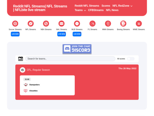Click the 21:00 kickoff time badge
Viewport: 154px width, 116px height.
click(x=27, y=79)
